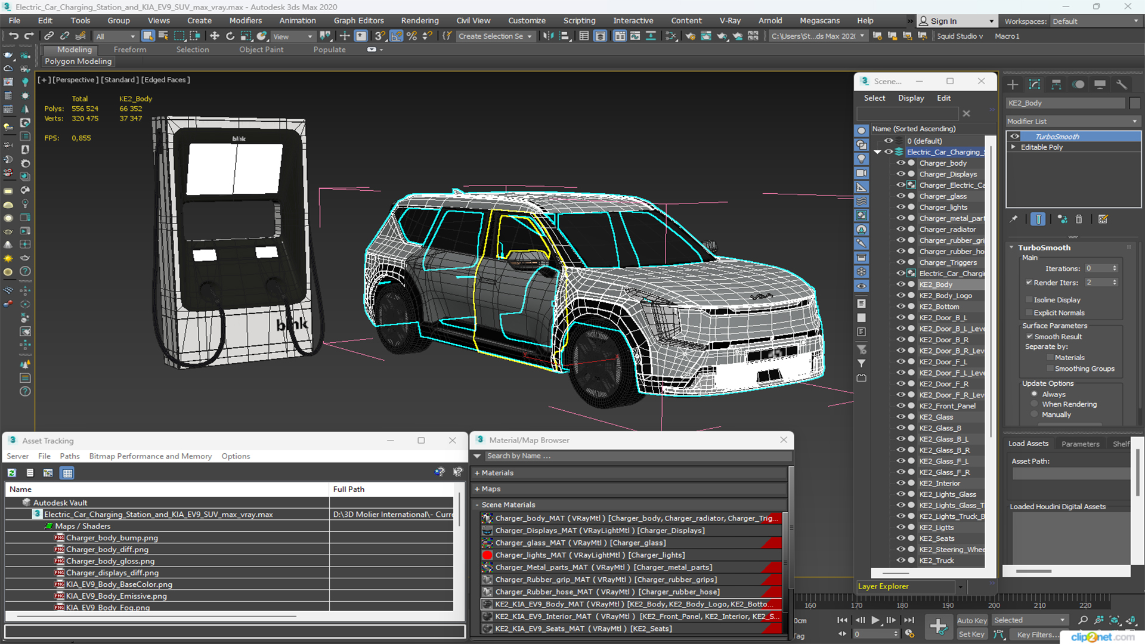Choose the Select and Move tool
Image resolution: width=1145 pixels, height=644 pixels.
coord(214,36)
